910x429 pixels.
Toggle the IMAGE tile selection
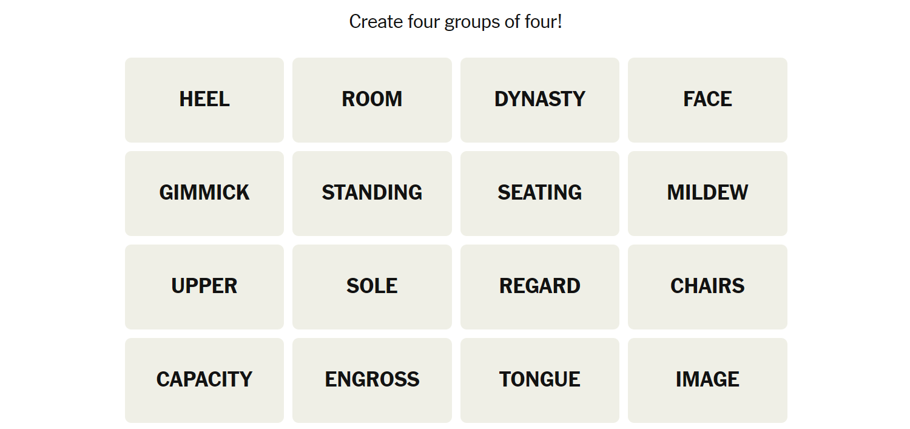tap(707, 380)
